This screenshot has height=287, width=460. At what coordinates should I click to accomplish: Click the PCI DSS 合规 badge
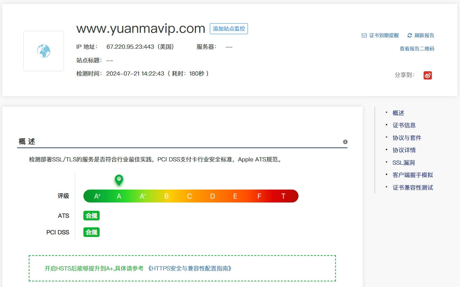(x=91, y=232)
